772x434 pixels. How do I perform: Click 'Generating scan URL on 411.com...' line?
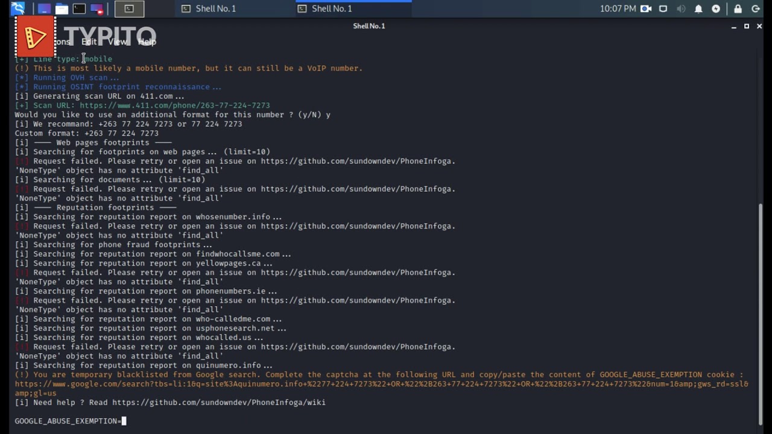point(100,96)
